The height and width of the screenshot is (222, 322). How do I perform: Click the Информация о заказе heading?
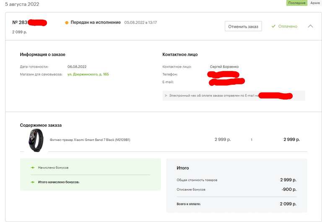click(x=42, y=55)
